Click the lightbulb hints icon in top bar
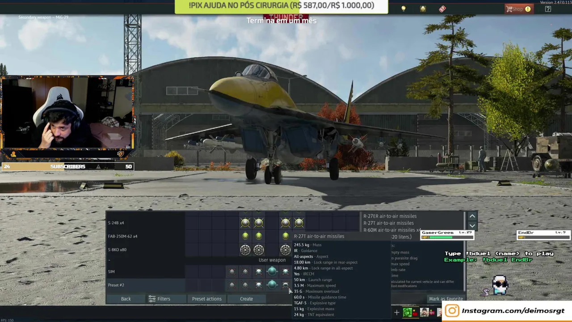572x322 pixels. (x=404, y=8)
